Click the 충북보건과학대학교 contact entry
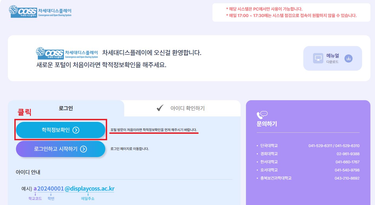Screen dimensions: 375x205 point(308,178)
